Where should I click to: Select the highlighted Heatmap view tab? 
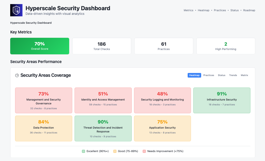(194, 75)
